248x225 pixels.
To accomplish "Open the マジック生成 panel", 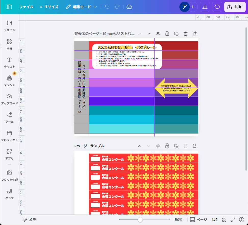I will [x=9, y=175].
